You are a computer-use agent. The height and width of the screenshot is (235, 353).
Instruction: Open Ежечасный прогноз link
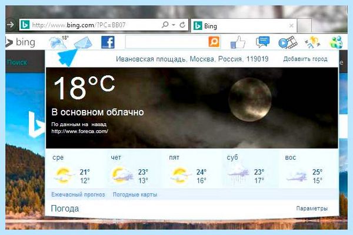pos(78,194)
